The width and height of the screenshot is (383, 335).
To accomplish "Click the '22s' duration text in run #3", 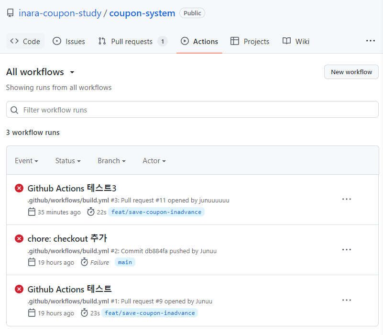I will [101, 212].
